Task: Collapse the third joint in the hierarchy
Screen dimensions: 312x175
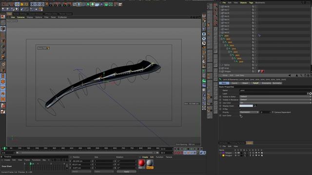Action: point(223,42)
